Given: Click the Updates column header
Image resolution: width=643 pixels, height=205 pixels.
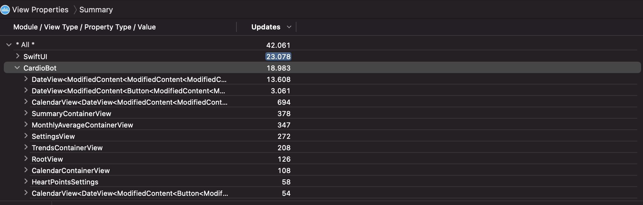Looking at the screenshot, I should (x=266, y=27).
